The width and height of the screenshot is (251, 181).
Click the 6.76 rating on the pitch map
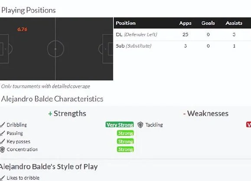coord(23,29)
